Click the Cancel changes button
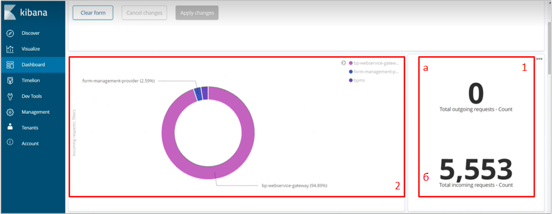552x214 pixels. click(145, 13)
